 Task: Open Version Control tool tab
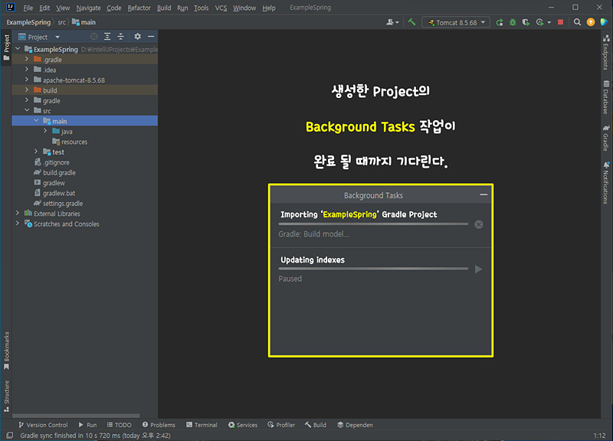pyautogui.click(x=43, y=425)
